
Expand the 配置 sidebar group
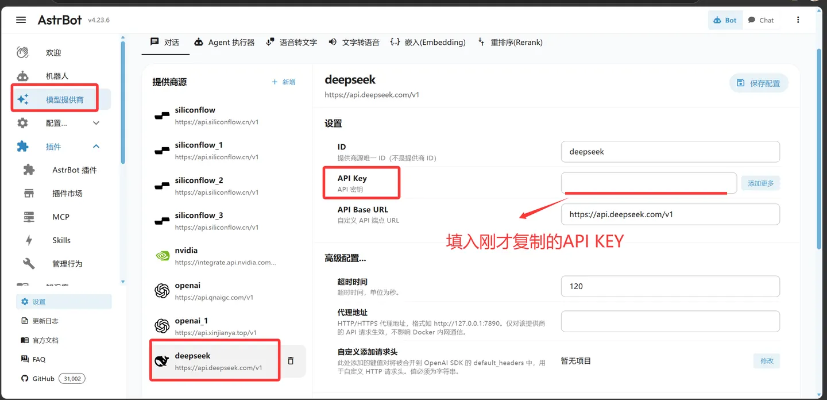click(96, 123)
